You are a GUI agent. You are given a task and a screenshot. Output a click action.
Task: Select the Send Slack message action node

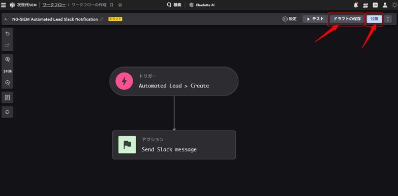(174, 145)
